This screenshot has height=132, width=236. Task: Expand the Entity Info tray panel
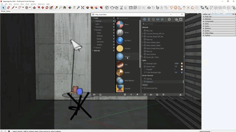tap(204, 17)
